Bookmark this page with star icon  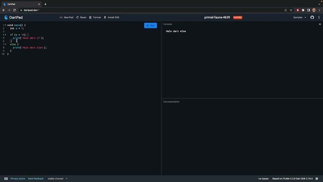(291, 10)
